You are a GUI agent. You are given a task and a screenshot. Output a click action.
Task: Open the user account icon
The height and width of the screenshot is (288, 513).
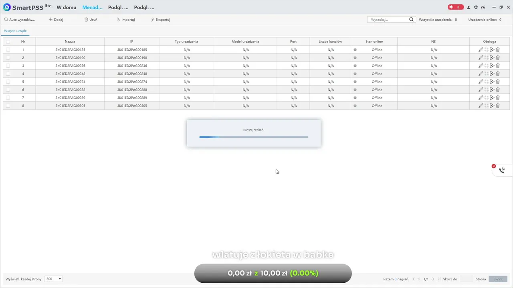(469, 7)
